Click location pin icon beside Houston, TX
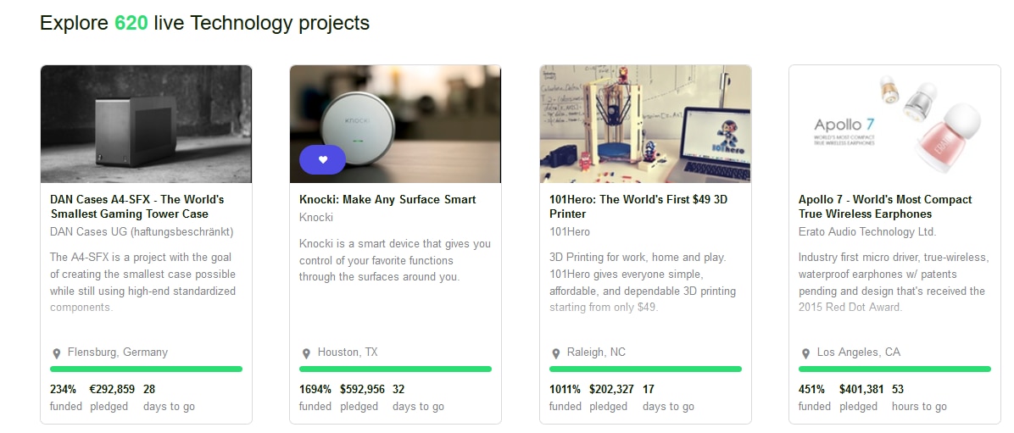The image size is (1014, 433). click(306, 353)
